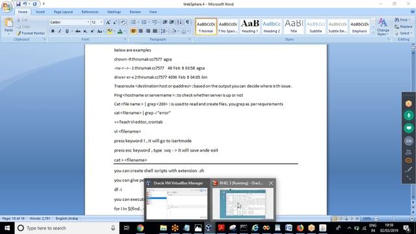Open the References tab
416x234 pixels.
click(90, 12)
